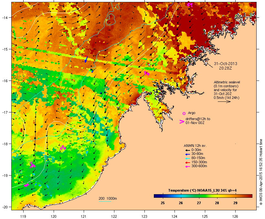Click the latitude axis label -17
The image size is (265, 219).
(x=5, y=112)
